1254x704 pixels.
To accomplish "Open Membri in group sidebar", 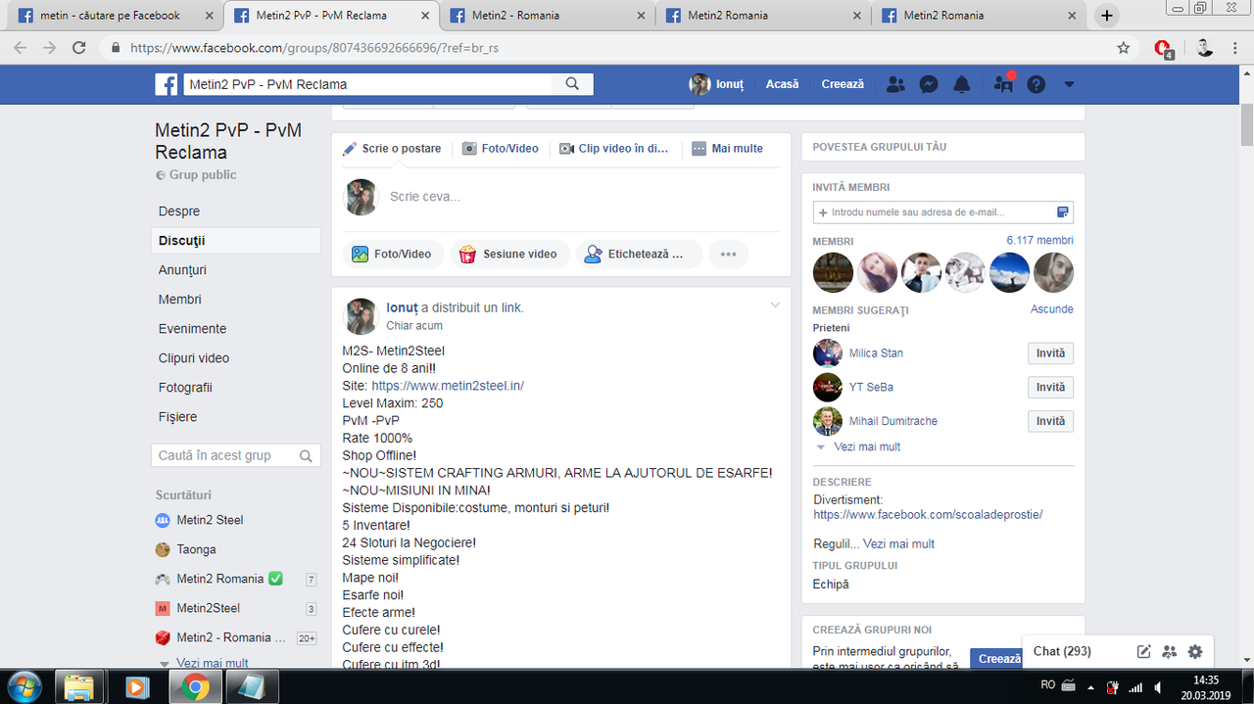I will [x=180, y=299].
